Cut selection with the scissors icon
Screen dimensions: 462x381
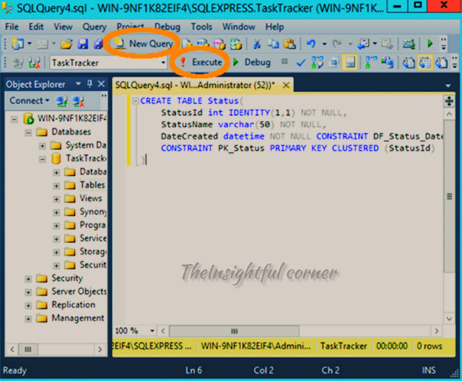(257, 44)
